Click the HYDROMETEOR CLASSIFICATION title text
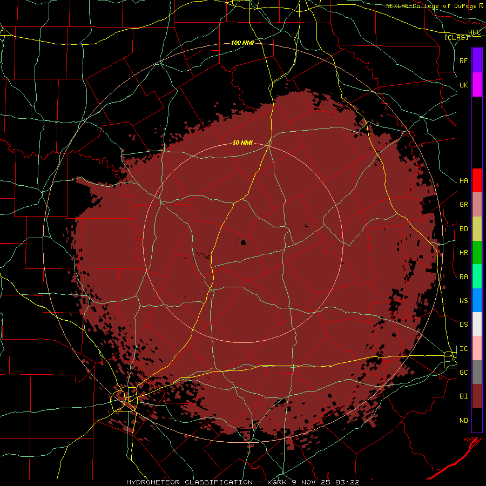 point(190,482)
